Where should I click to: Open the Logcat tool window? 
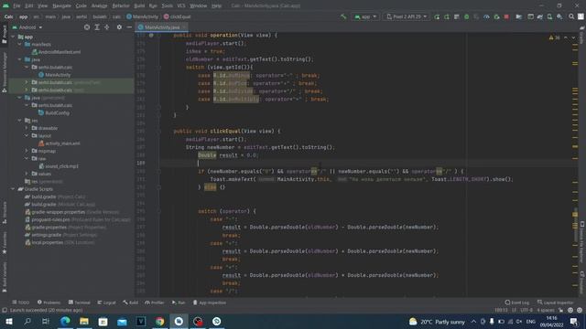pos(106,302)
